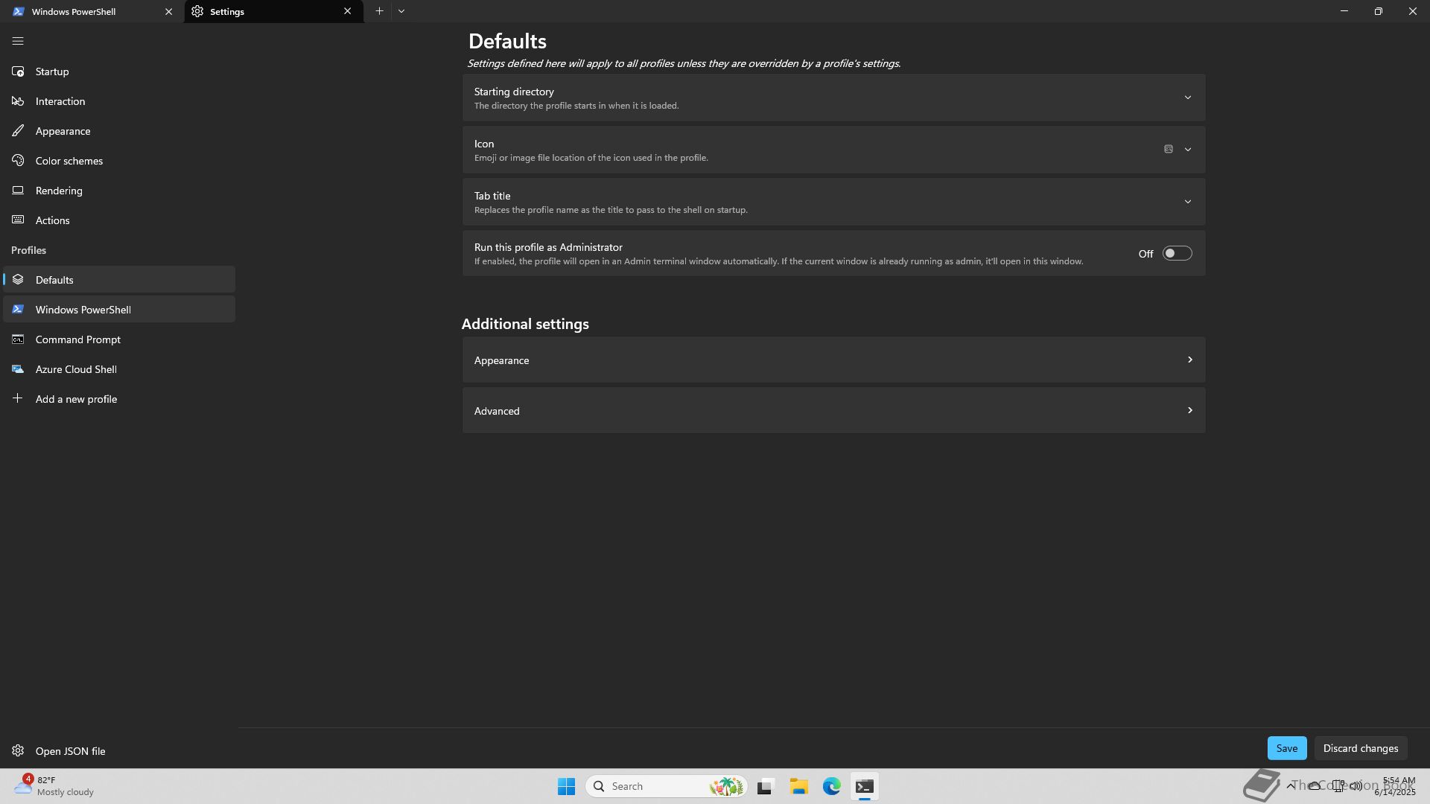The height and width of the screenshot is (804, 1430).
Task: Click the hamburger navigation menu icon
Action: pos(18,42)
